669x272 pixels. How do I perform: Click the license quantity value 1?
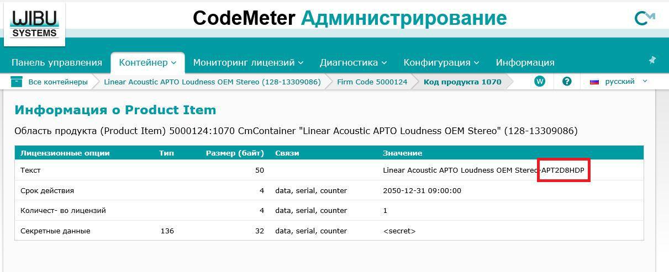point(385,210)
